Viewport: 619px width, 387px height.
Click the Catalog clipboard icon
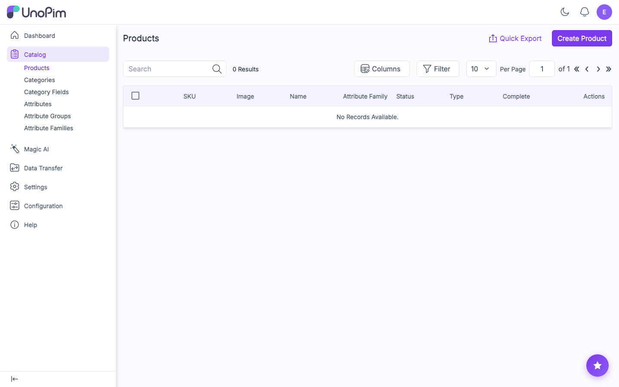coord(15,54)
